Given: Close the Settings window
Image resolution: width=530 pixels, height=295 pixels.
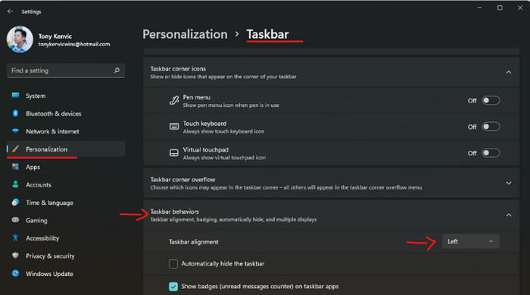Looking at the screenshot, I should click(520, 8).
